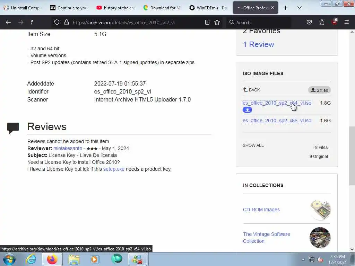Click the Reviews speech bubble icon

point(13,128)
